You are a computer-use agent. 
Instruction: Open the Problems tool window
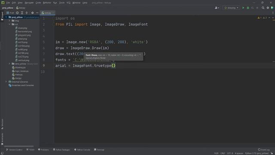tap(43, 150)
